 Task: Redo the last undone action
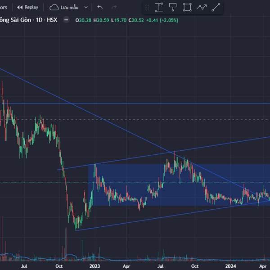point(114,7)
